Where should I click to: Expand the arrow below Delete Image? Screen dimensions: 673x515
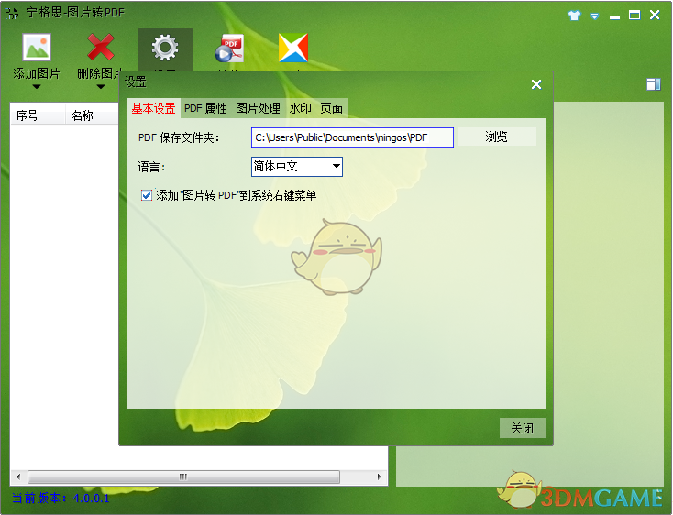[x=101, y=88]
